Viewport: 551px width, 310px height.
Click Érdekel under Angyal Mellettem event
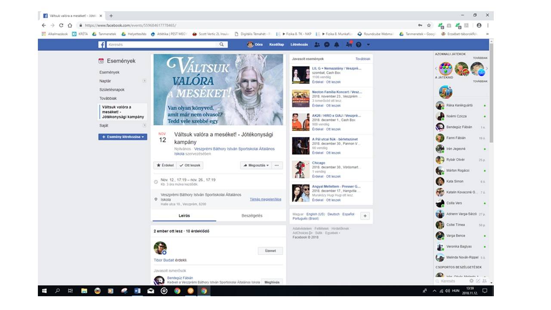click(x=318, y=200)
